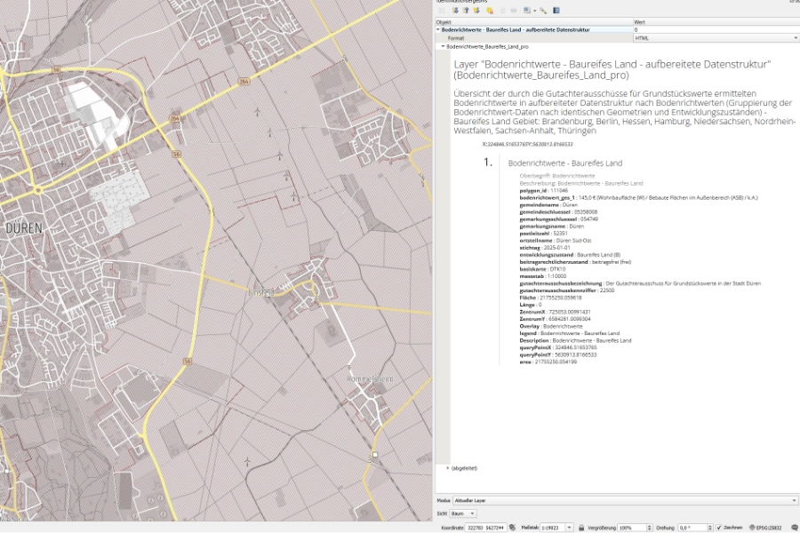Image resolution: width=800 pixels, height=533 pixels.
Task: Open the feature form view
Action: coord(441,12)
